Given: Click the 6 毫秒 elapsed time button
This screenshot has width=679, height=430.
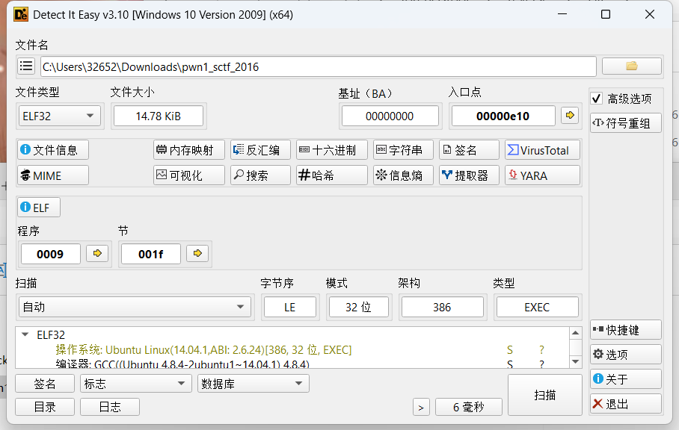Looking at the screenshot, I should 469,407.
